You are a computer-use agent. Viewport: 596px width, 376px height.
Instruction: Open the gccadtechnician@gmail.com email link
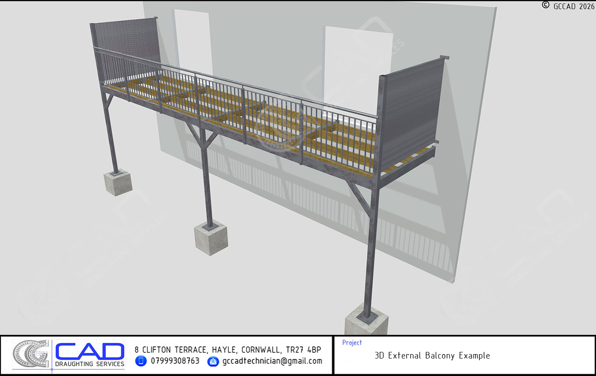272,361
